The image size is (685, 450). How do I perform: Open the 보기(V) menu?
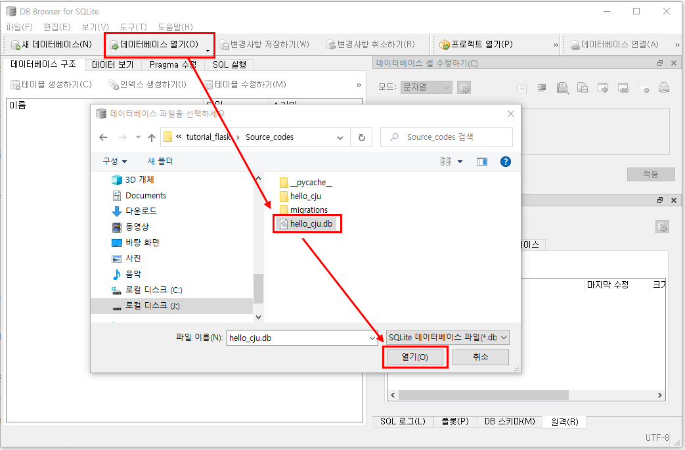pyautogui.click(x=95, y=27)
